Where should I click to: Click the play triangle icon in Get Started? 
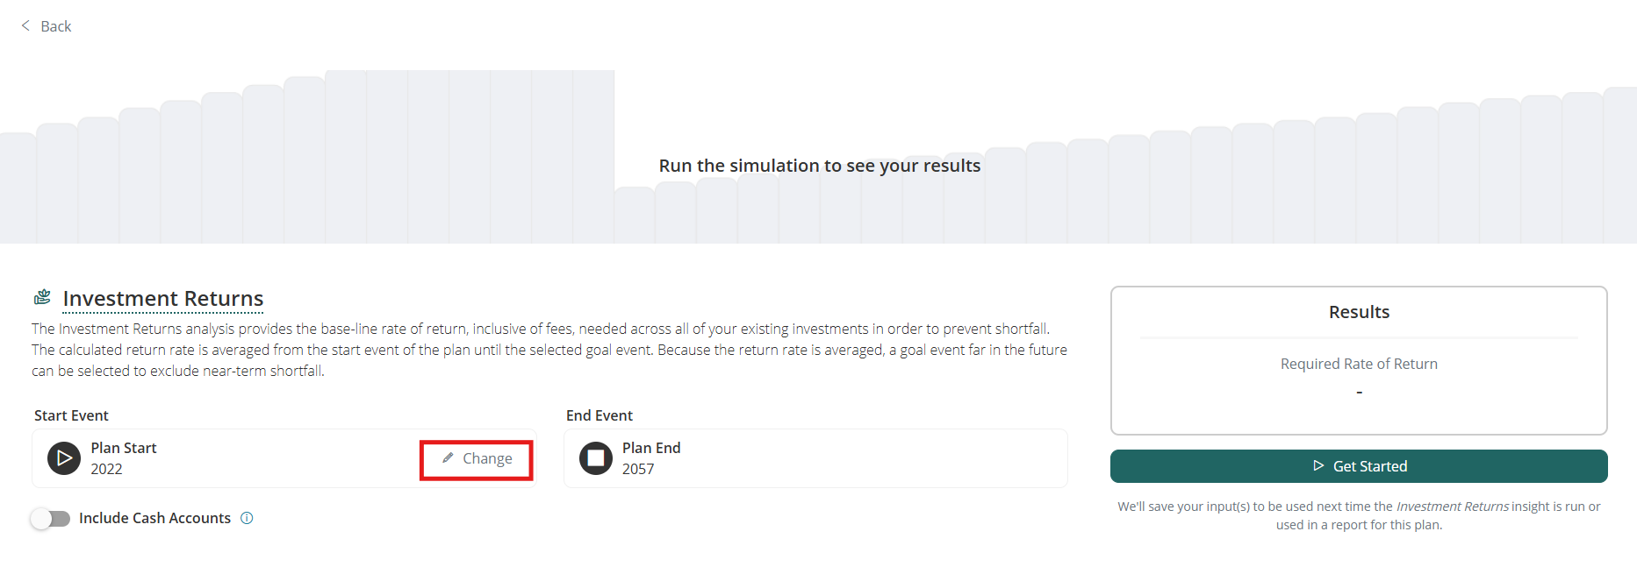click(1317, 466)
